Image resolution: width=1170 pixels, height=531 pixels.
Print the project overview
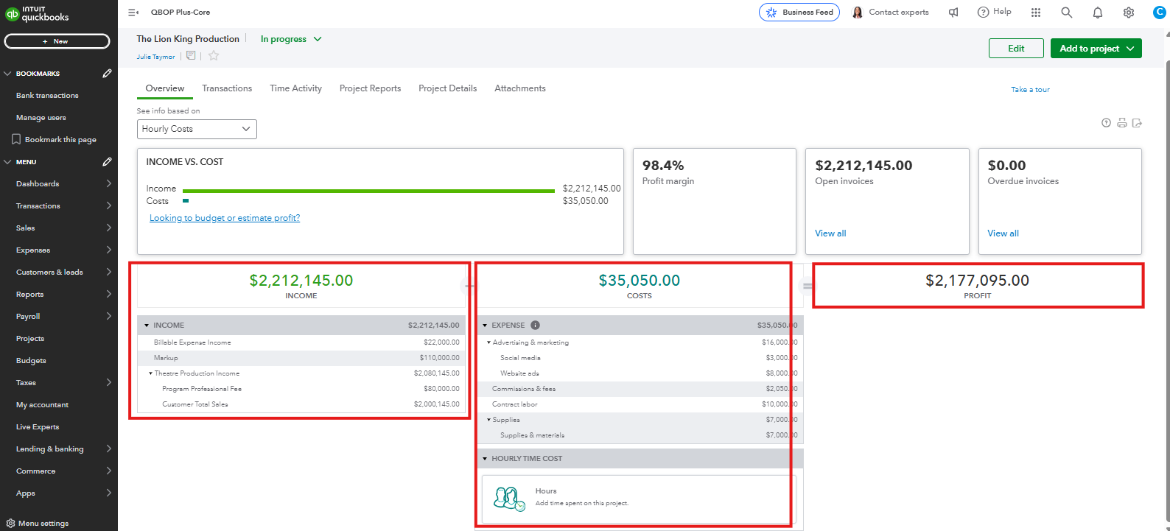(x=1121, y=123)
